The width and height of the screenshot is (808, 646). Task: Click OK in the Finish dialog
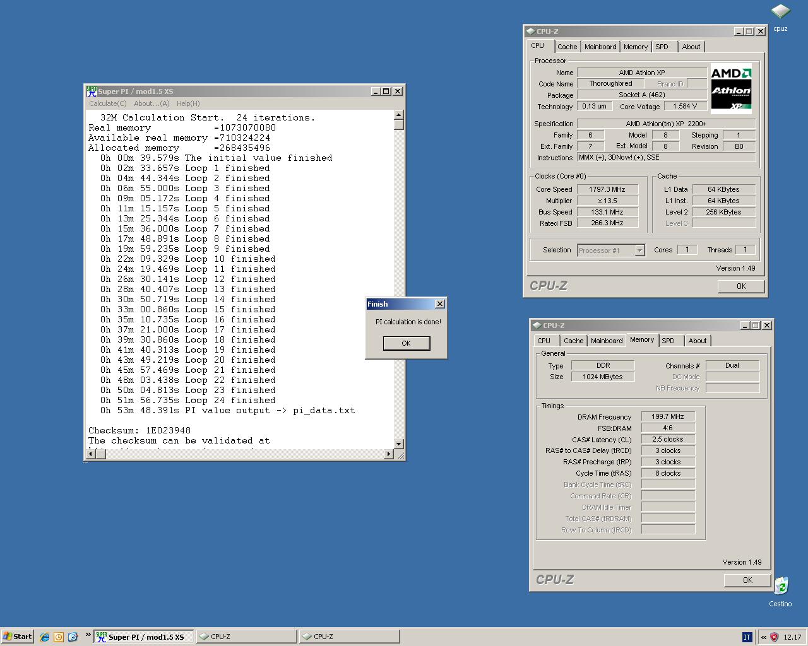click(x=406, y=343)
